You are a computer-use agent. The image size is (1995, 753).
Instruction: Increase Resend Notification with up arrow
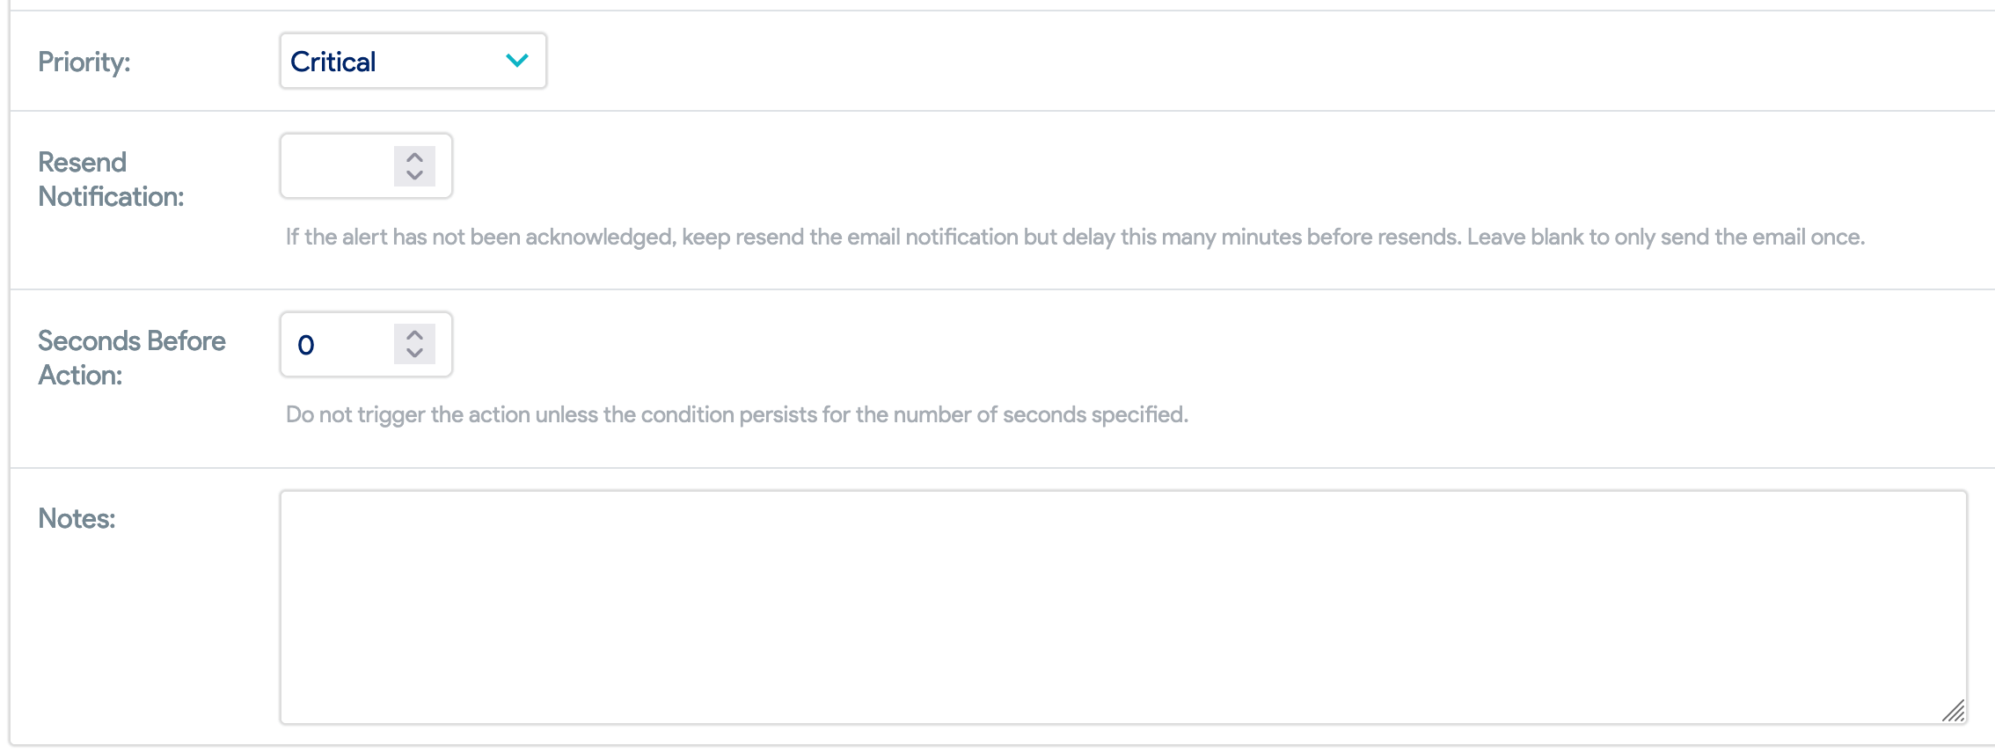(x=414, y=157)
